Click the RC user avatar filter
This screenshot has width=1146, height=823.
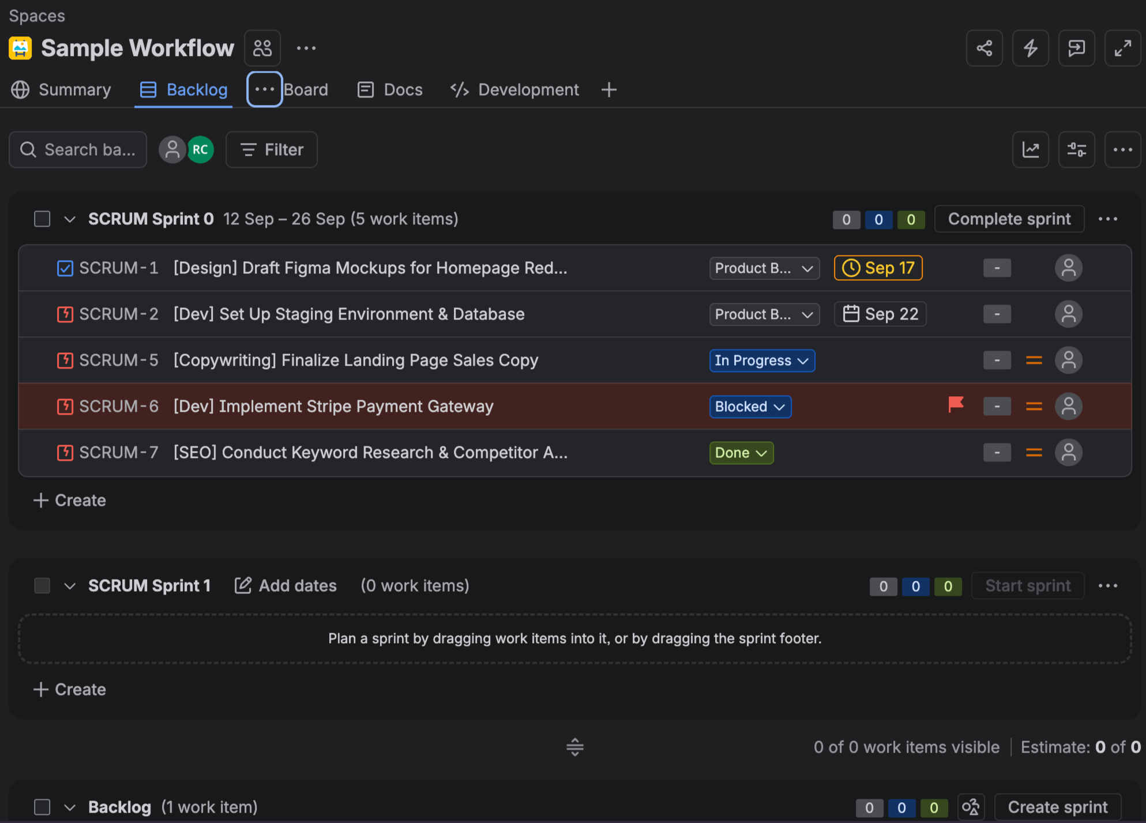tap(200, 150)
